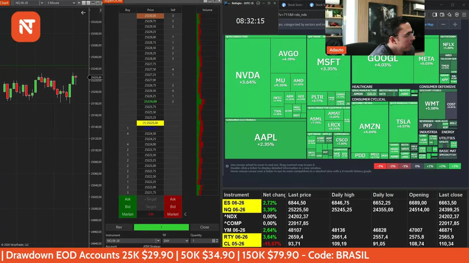The image size is (469, 263).
Task: Open the browser AI assistant sparkle icon
Action: (449, 15)
